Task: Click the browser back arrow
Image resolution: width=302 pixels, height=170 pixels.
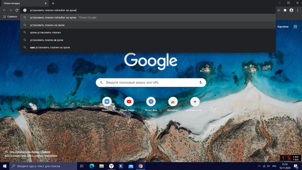Action: tap(4, 10)
